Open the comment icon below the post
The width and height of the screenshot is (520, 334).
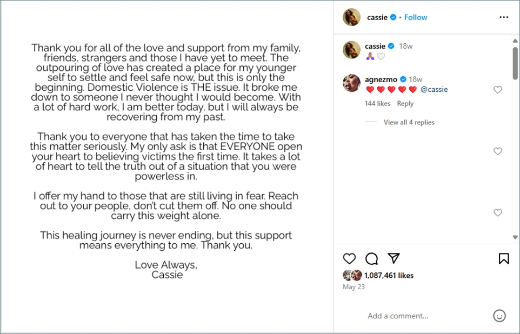371,259
